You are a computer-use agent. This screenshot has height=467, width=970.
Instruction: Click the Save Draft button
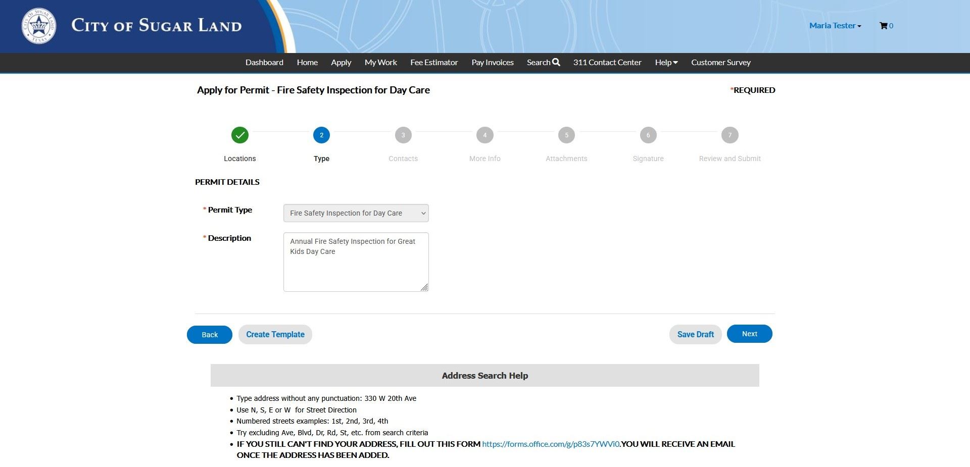pyautogui.click(x=695, y=334)
